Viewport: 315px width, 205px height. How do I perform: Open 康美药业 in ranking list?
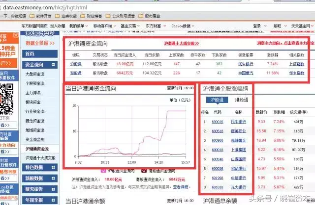coord(238,131)
